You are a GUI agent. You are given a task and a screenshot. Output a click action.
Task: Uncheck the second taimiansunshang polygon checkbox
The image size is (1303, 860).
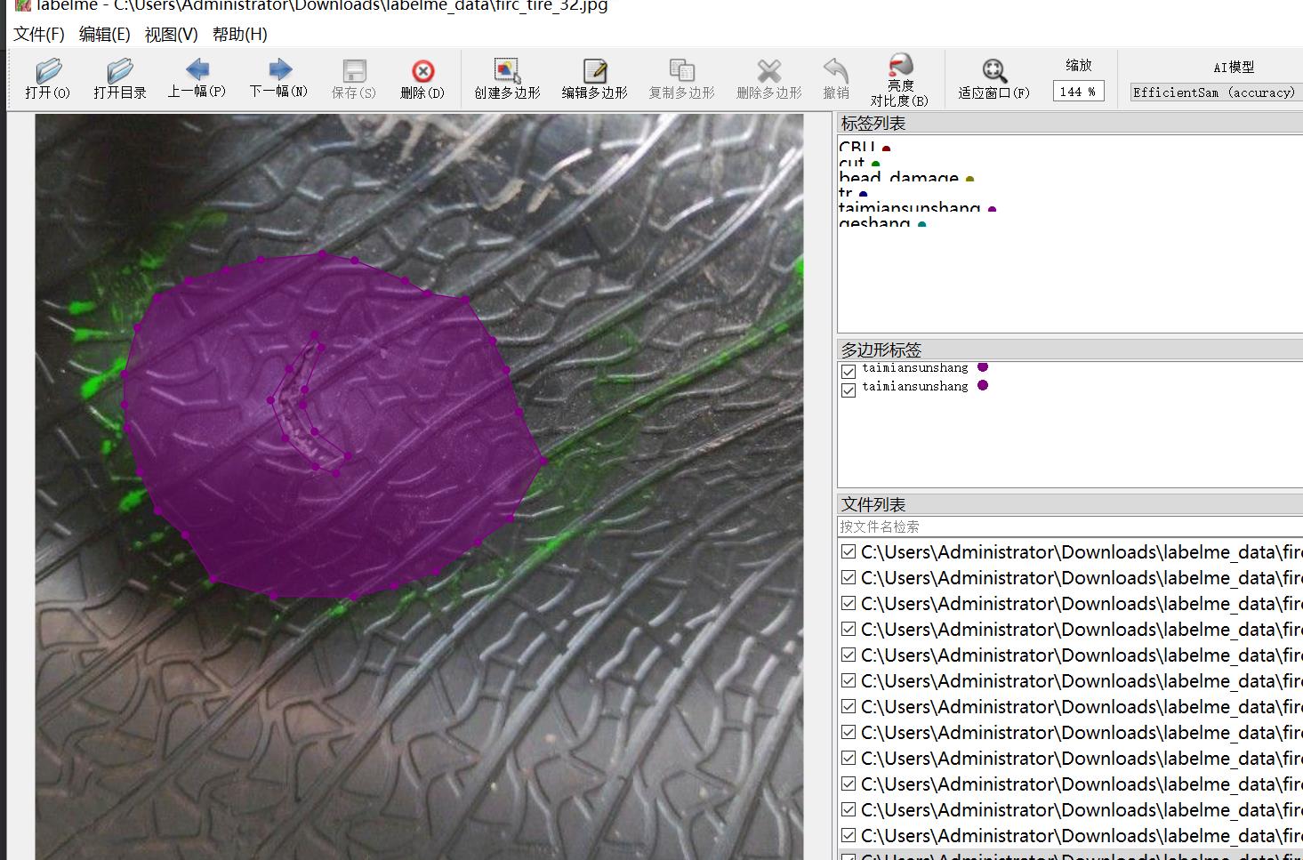(x=849, y=390)
